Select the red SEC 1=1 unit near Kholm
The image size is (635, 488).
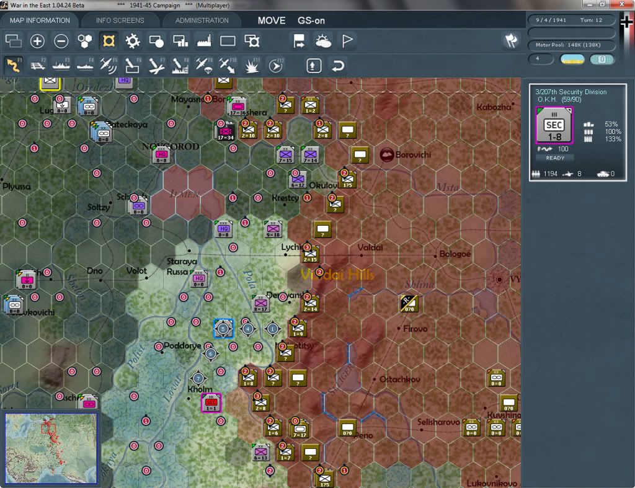[x=211, y=403]
